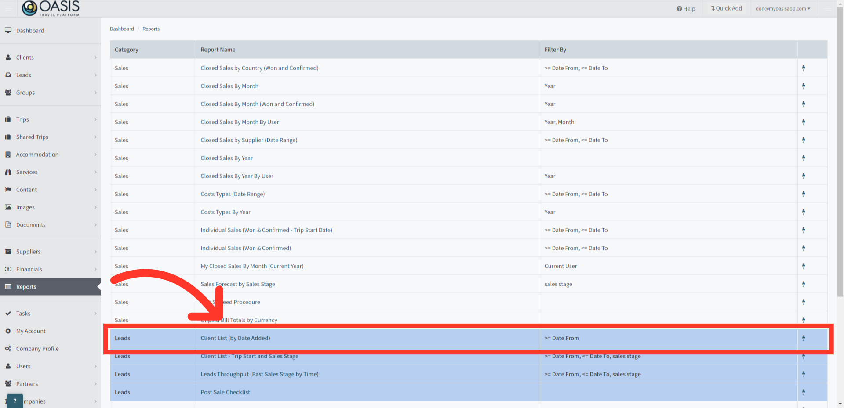
Task: Click the Quick Add button
Action: (x=726, y=8)
